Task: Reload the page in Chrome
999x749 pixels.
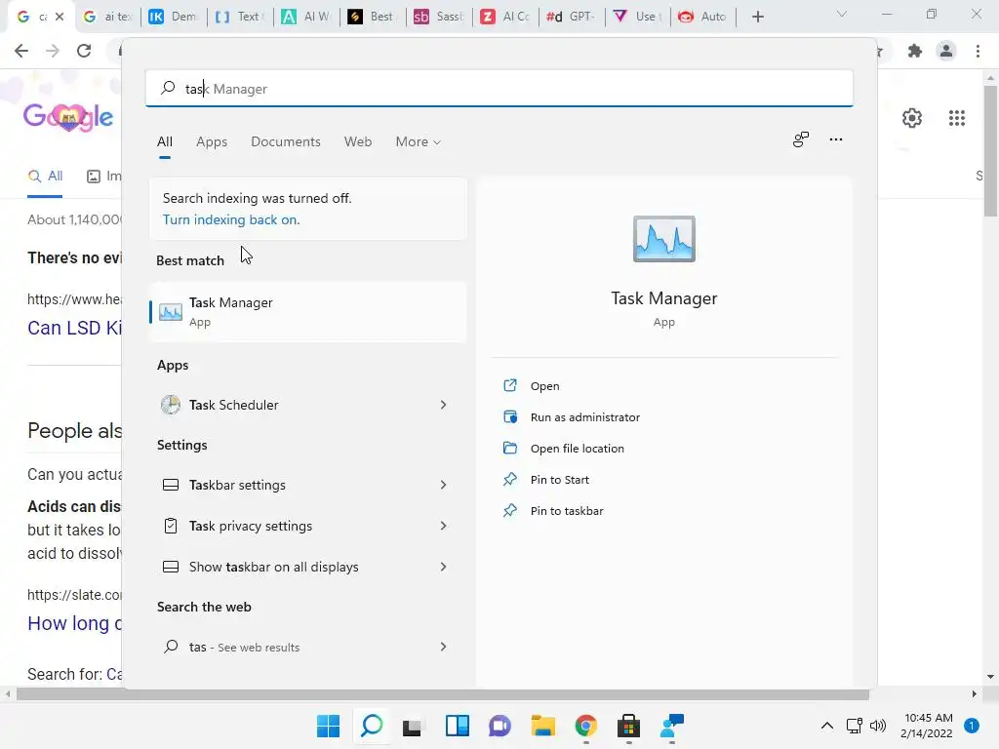Action: 84,51
